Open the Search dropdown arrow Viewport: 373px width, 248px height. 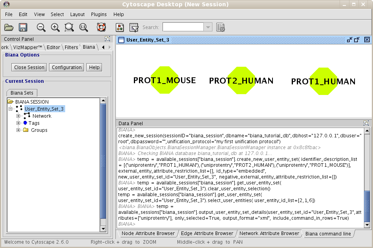(208, 27)
